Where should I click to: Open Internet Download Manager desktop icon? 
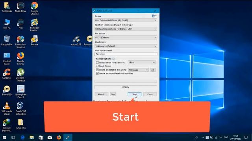click(x=7, y=125)
